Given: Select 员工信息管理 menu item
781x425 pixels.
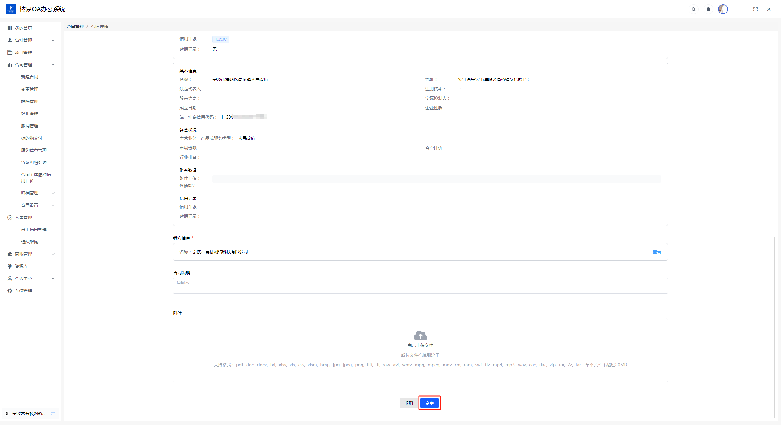Looking at the screenshot, I should click(x=34, y=230).
